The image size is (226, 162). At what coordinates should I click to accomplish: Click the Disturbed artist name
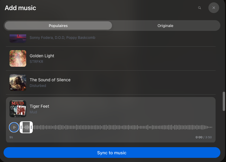38,85
